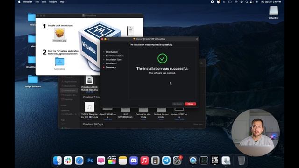Image resolution: width=299 pixels, height=168 pixels.
Task: Select Outlook for mac 2.m4a label in Finder
Action: click(161, 116)
